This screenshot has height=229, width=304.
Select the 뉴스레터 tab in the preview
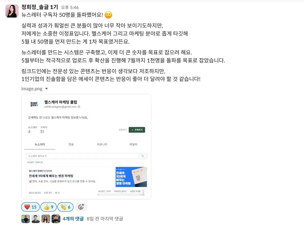[40, 144]
